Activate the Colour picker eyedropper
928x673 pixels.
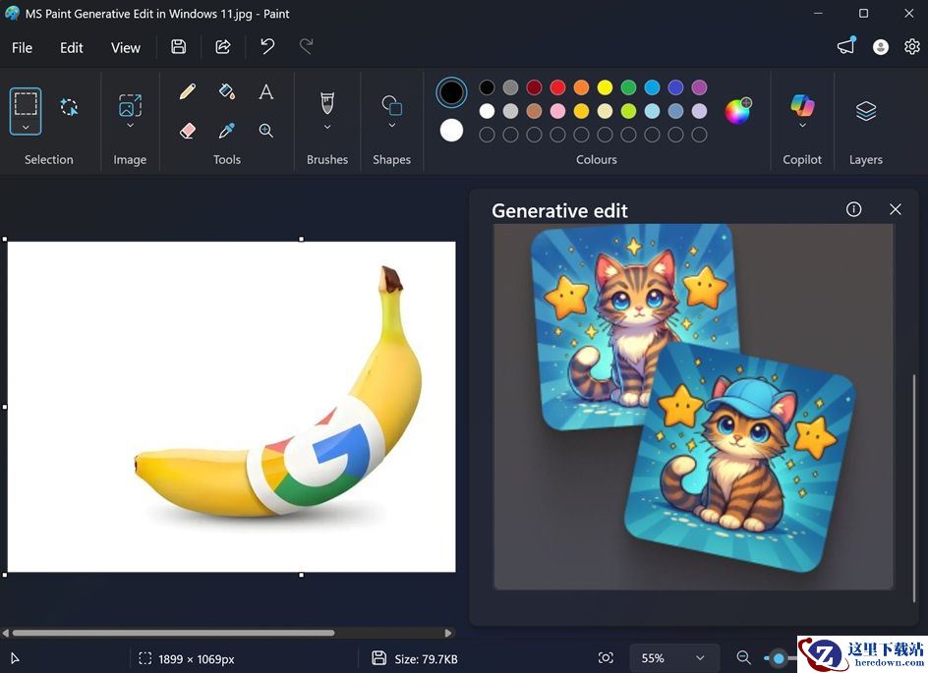pos(227,131)
